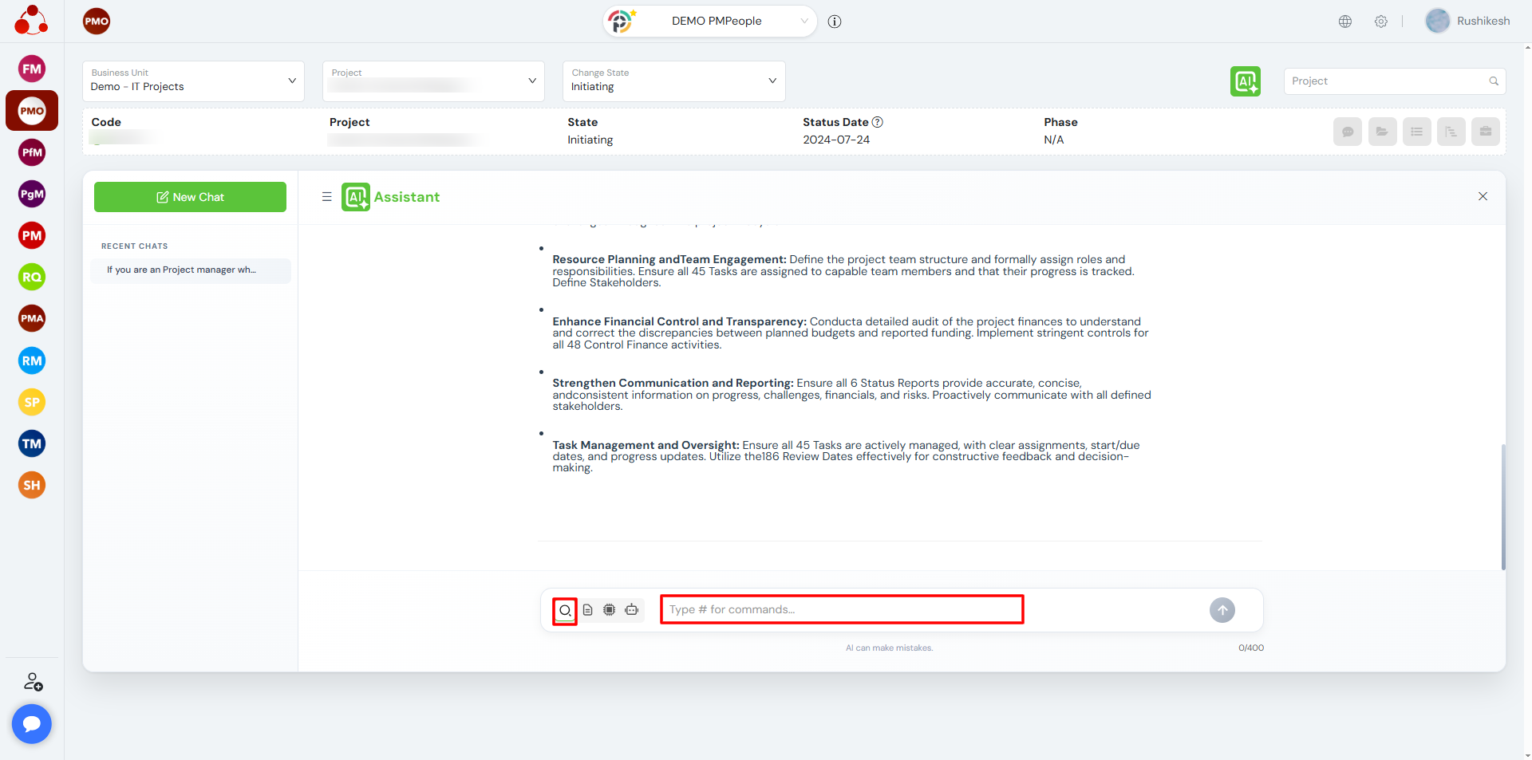Select the chip icon in chat input
This screenshot has width=1532, height=760.
[x=610, y=610]
